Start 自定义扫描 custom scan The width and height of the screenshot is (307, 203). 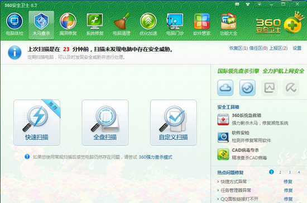tap(174, 123)
